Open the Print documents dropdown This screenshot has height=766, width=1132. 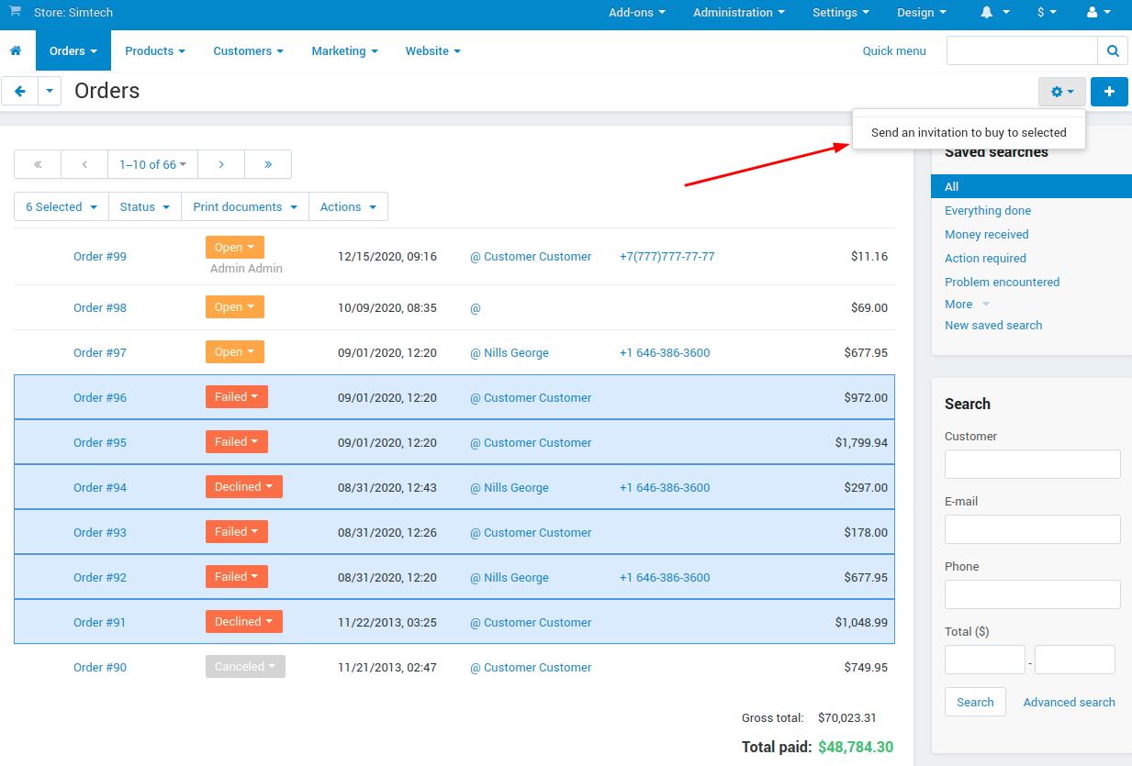[x=245, y=206]
